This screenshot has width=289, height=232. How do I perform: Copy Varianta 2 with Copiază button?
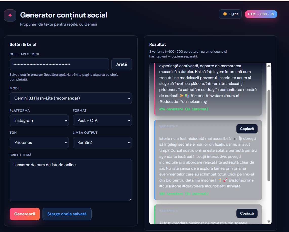(x=247, y=129)
